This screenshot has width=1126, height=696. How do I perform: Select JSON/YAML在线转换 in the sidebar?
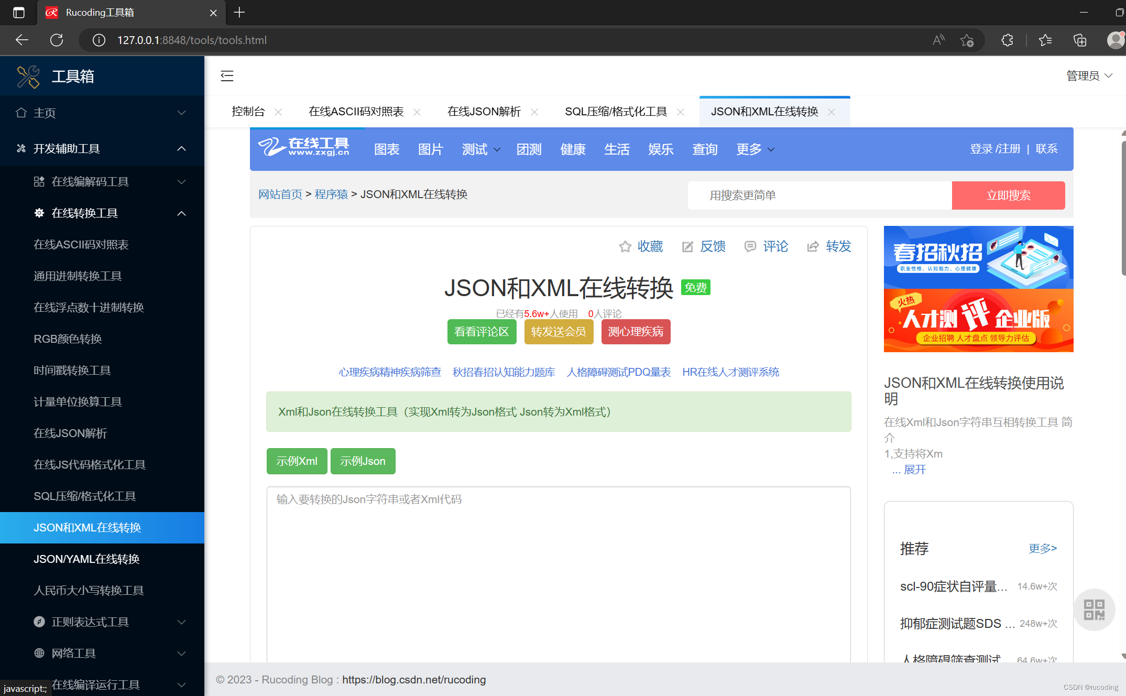click(86, 559)
